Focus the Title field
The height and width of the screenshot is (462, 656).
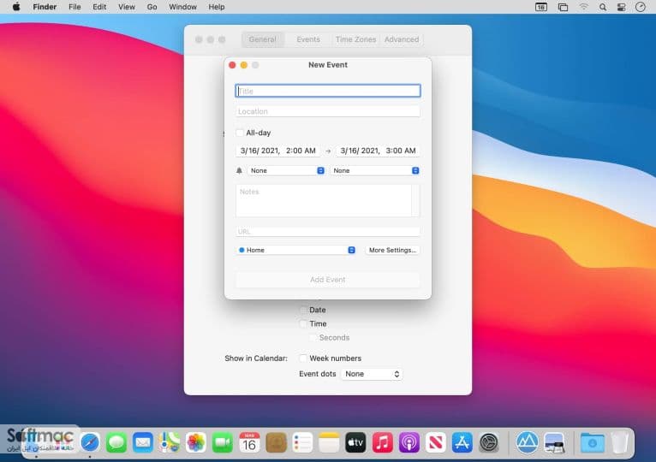(x=328, y=92)
